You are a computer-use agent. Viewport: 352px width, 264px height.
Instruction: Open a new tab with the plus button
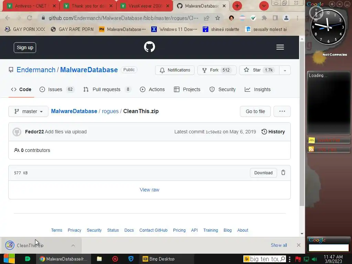pos(237,6)
